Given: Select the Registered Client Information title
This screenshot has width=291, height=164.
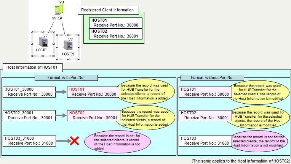Looking at the screenshot, I should tap(108, 11).
